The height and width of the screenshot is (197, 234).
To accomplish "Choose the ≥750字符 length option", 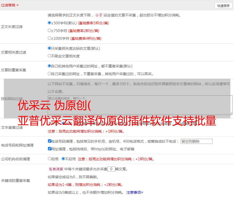I will pyautogui.click(x=50, y=30).
